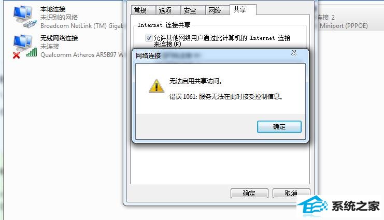Image resolution: width=384 pixels, height=220 pixels.
Task: Click the 错误 1061 error message text
Action: pos(226,97)
